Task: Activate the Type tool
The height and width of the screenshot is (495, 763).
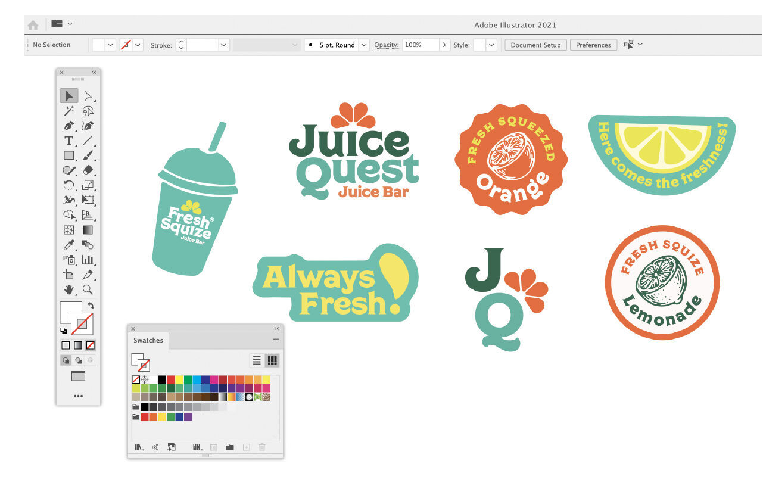Action: (68, 141)
